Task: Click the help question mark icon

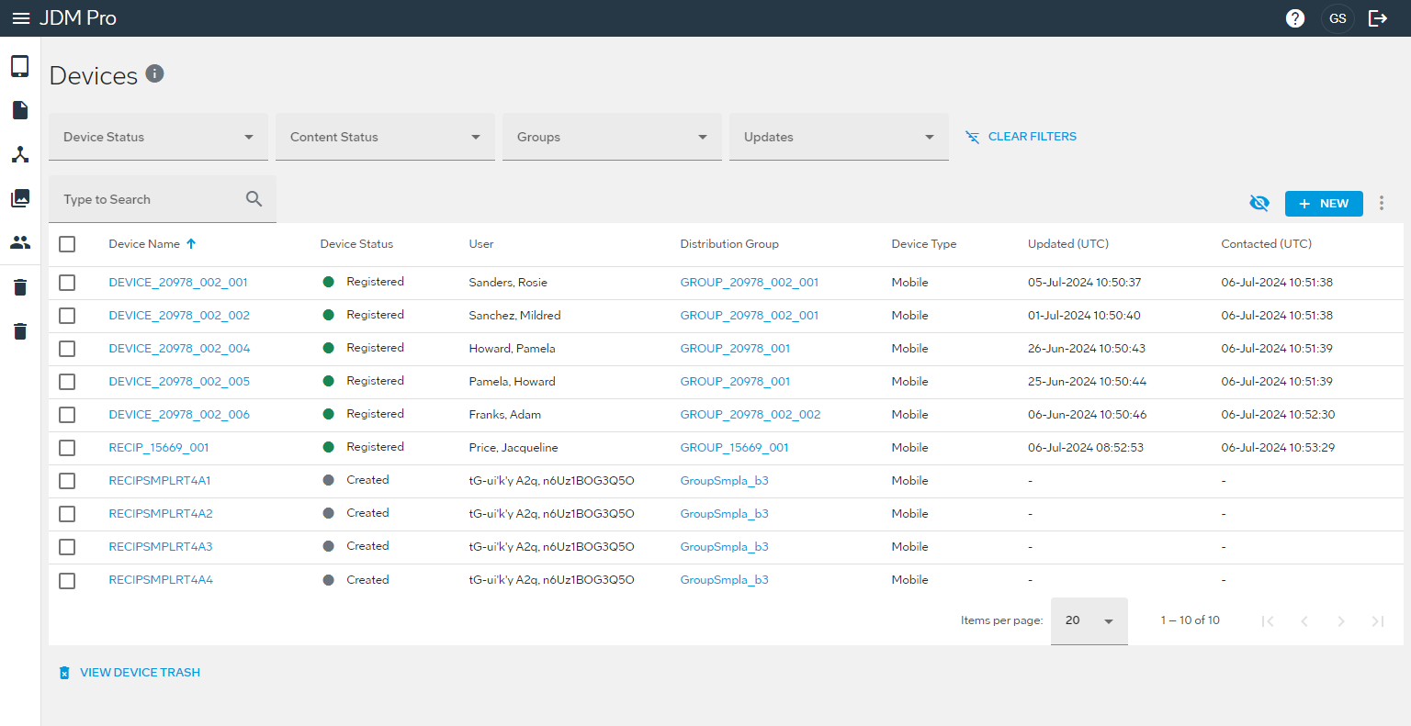Action: pos(1295,18)
